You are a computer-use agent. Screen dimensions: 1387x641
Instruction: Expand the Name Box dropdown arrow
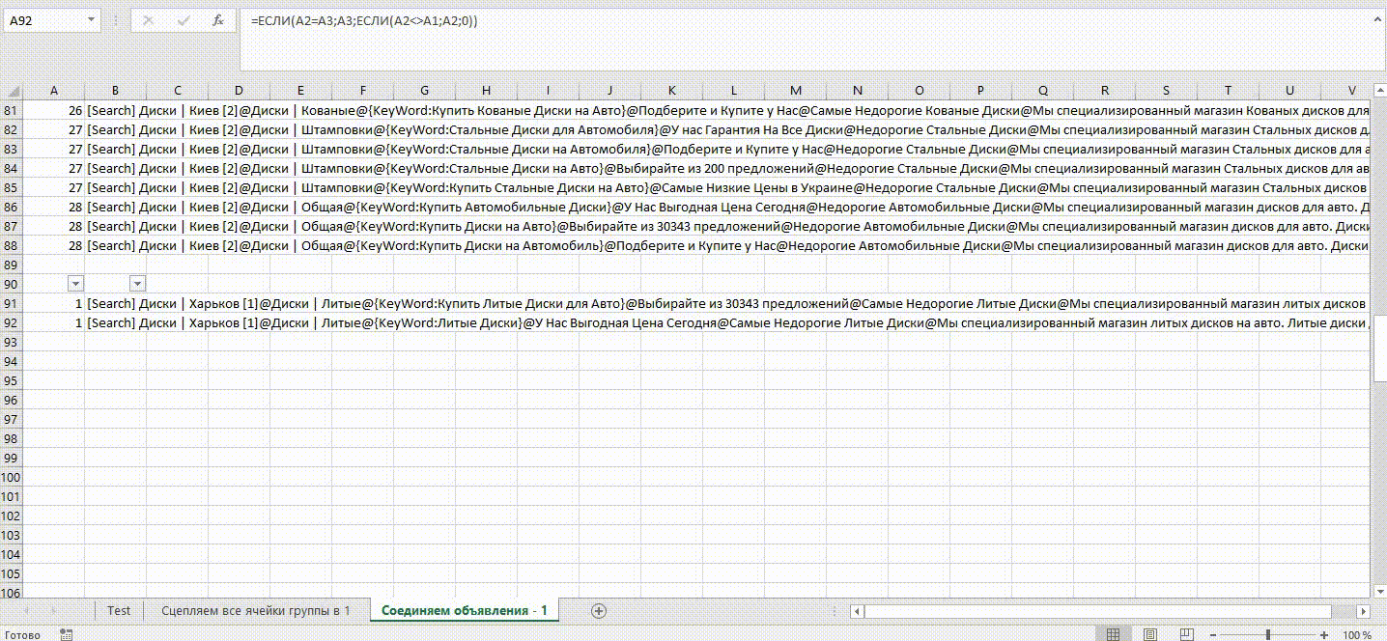[x=91, y=20]
